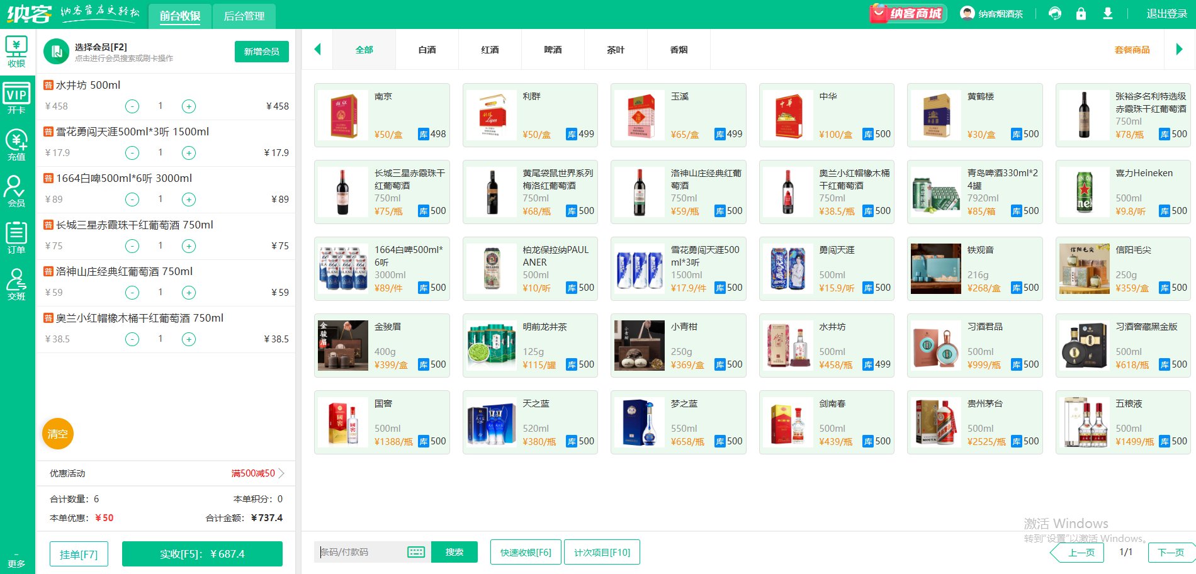The image size is (1196, 574).
Task: Click the 纳客商城 mall banner icon
Action: tap(908, 14)
